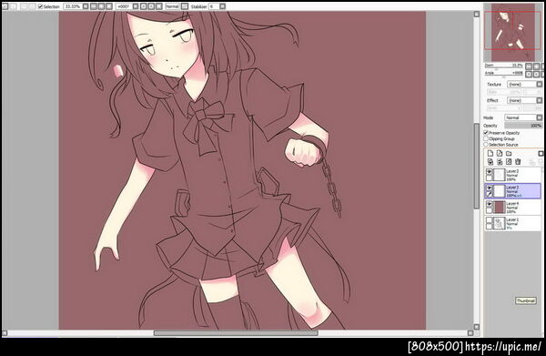Rotate view clockwise from the top toolbar
The width and height of the screenshot is (546, 356).
pyautogui.click(x=151, y=6)
